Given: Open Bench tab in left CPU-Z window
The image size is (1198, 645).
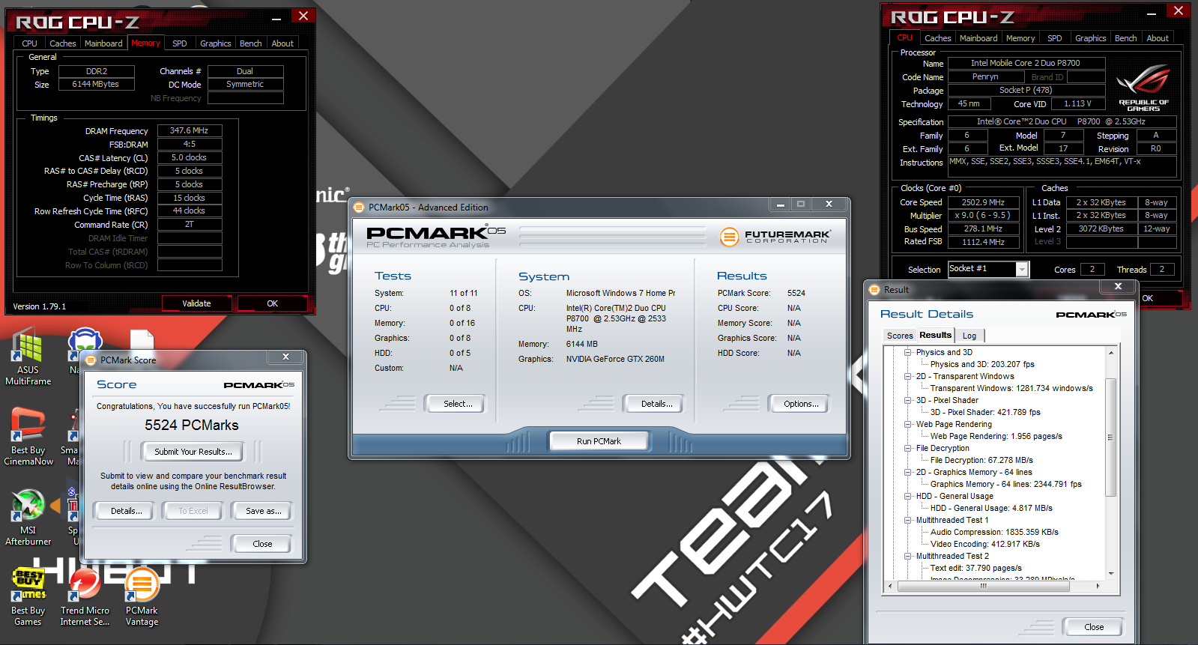Looking at the screenshot, I should 251,43.
